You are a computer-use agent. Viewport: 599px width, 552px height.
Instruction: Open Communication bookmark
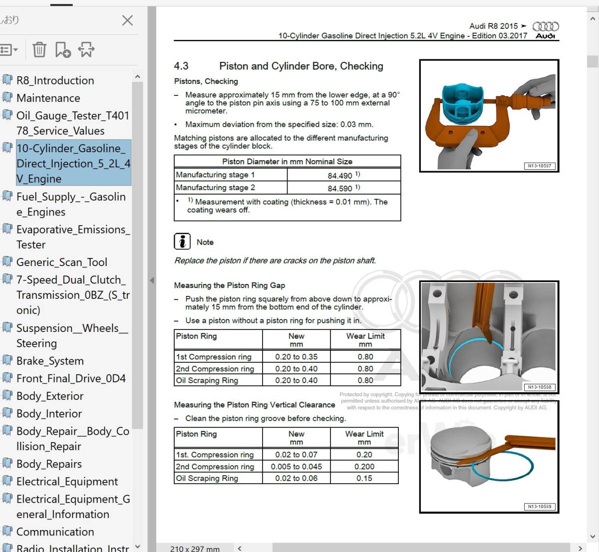[x=55, y=532]
